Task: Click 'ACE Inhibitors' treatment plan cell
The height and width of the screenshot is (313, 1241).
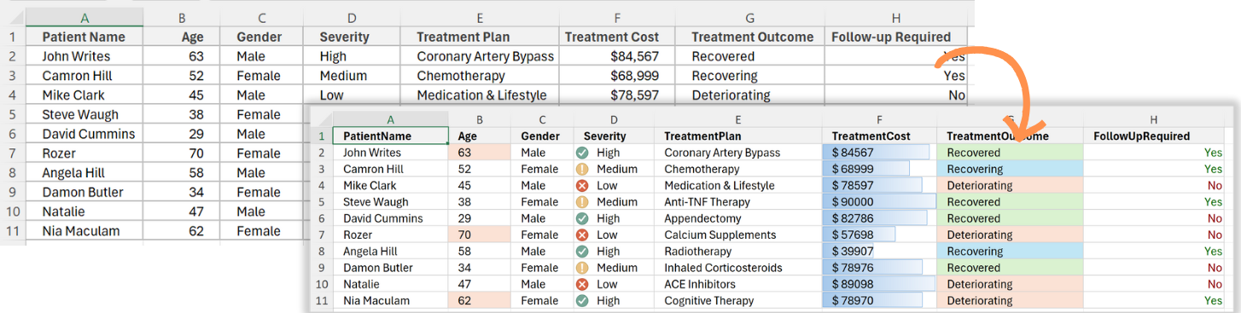Action: click(x=738, y=284)
